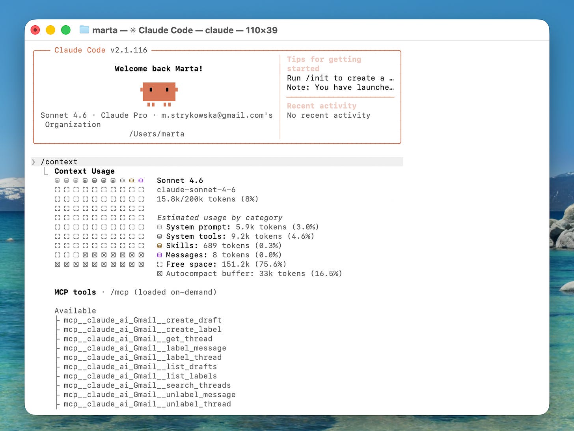Click the orange Skills legend icon
The width and height of the screenshot is (574, 431).
pos(160,245)
